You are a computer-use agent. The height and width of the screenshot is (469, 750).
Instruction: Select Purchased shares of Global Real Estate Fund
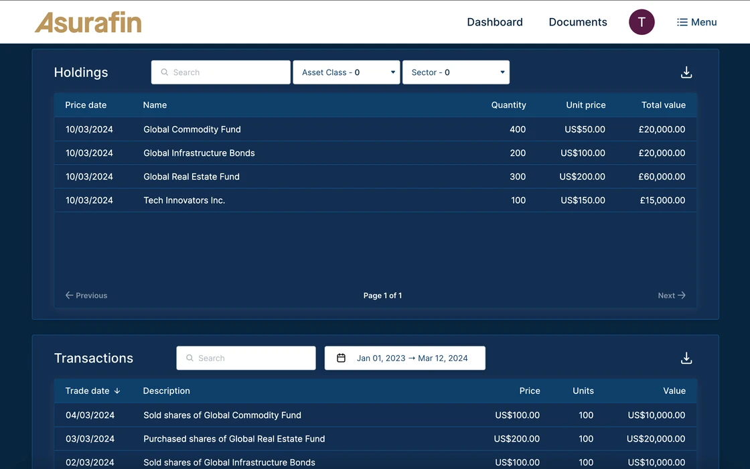tap(234, 439)
